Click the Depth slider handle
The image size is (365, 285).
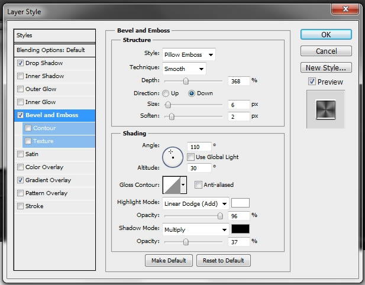(x=186, y=81)
